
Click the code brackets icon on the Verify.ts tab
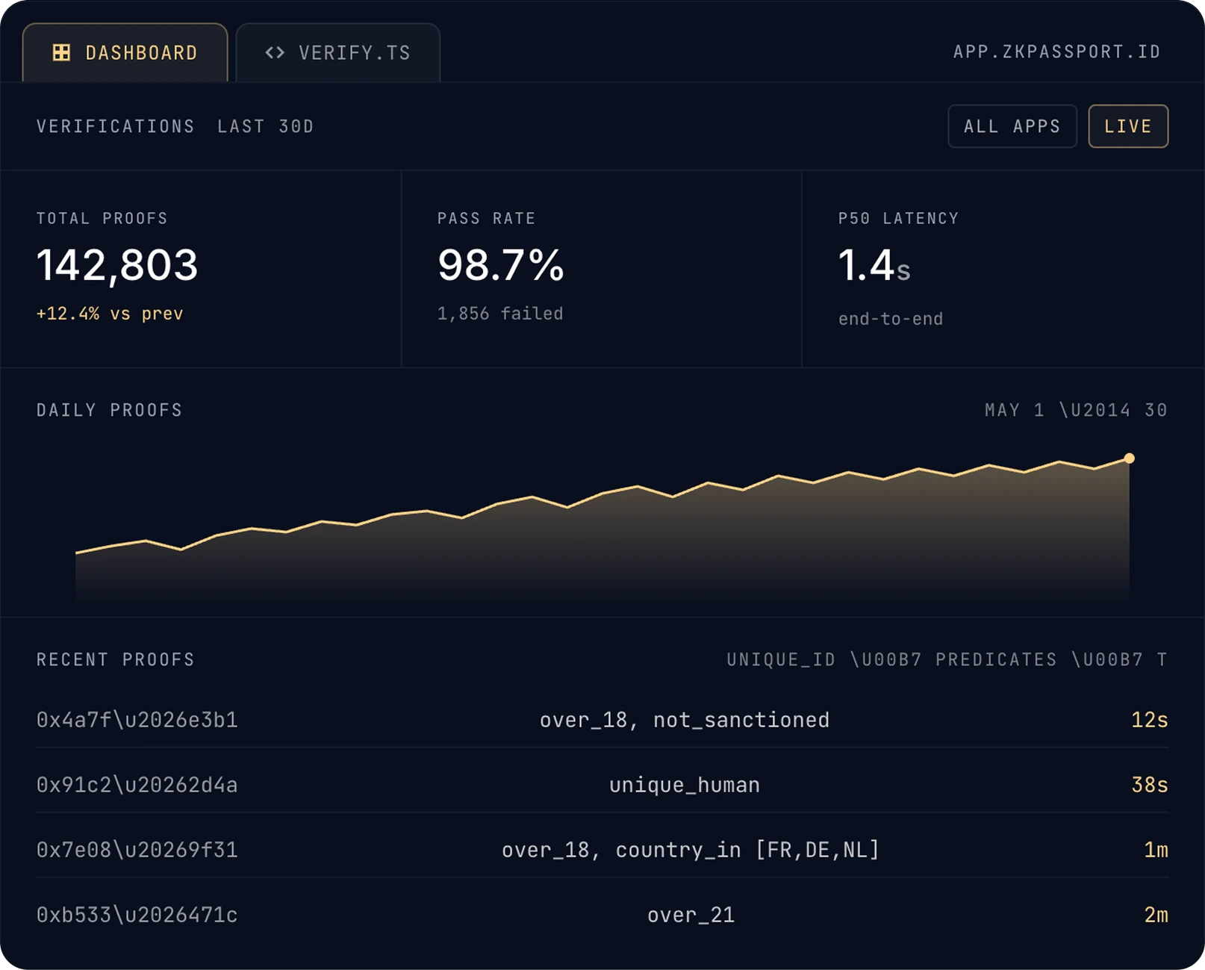point(275,52)
